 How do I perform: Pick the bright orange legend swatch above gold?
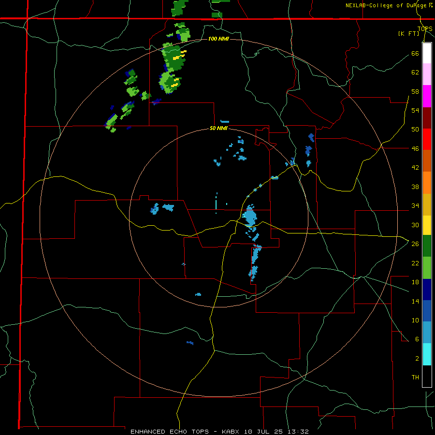427,183
